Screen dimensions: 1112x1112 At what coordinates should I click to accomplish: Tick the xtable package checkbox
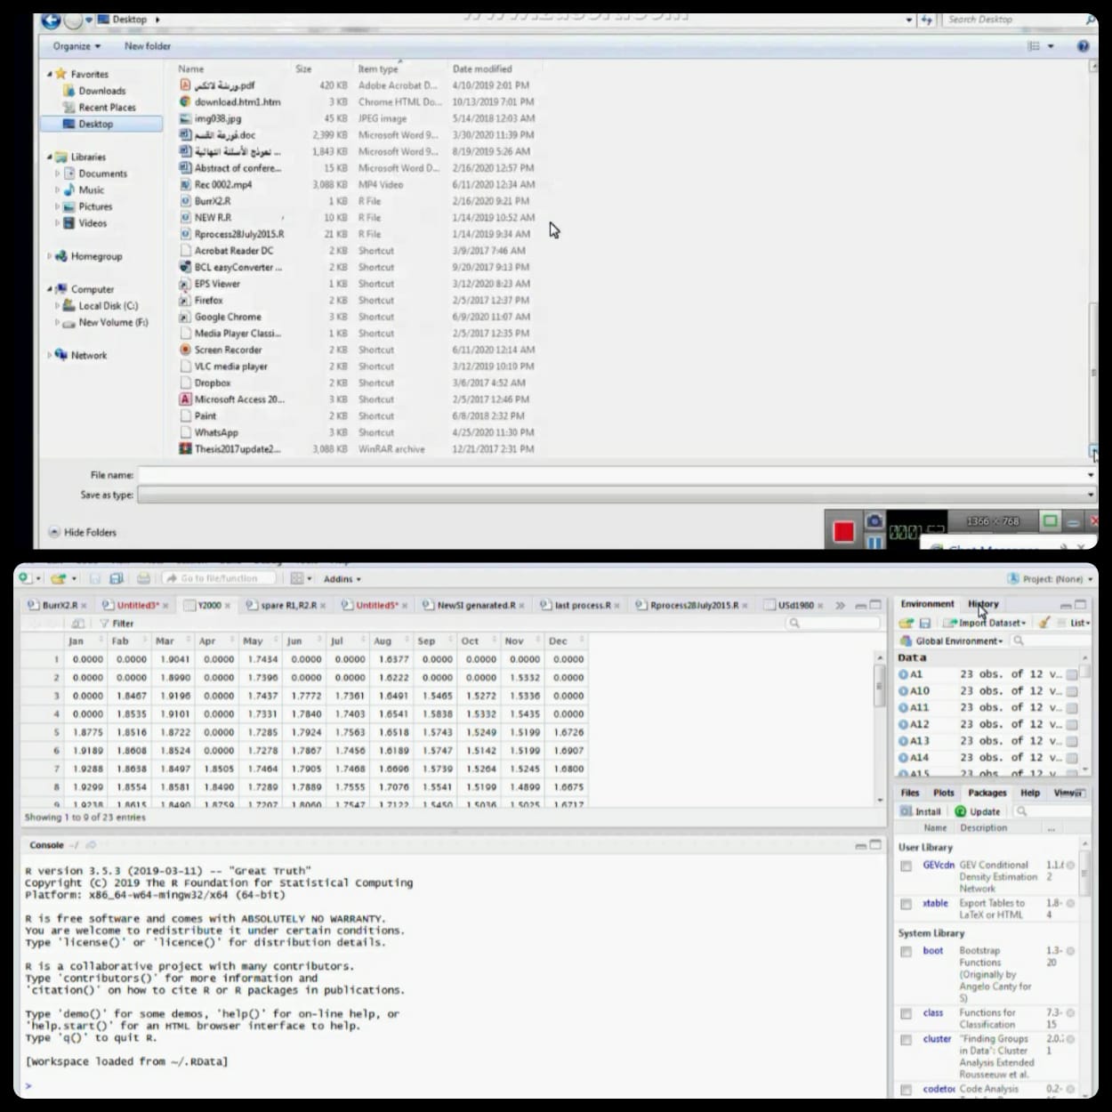[x=906, y=904]
